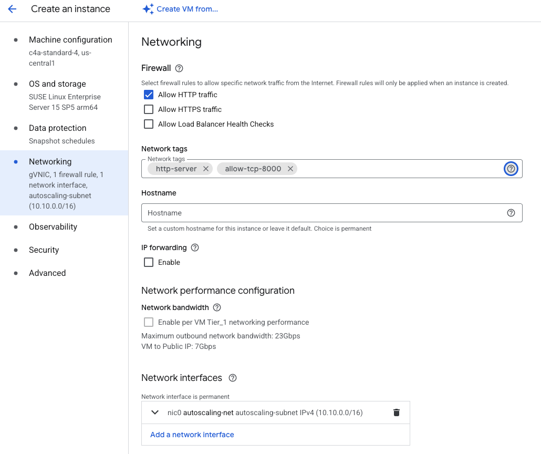Enable Allow Load Balancer Health Checks
Viewport: 541px width, 454px height.
point(149,124)
